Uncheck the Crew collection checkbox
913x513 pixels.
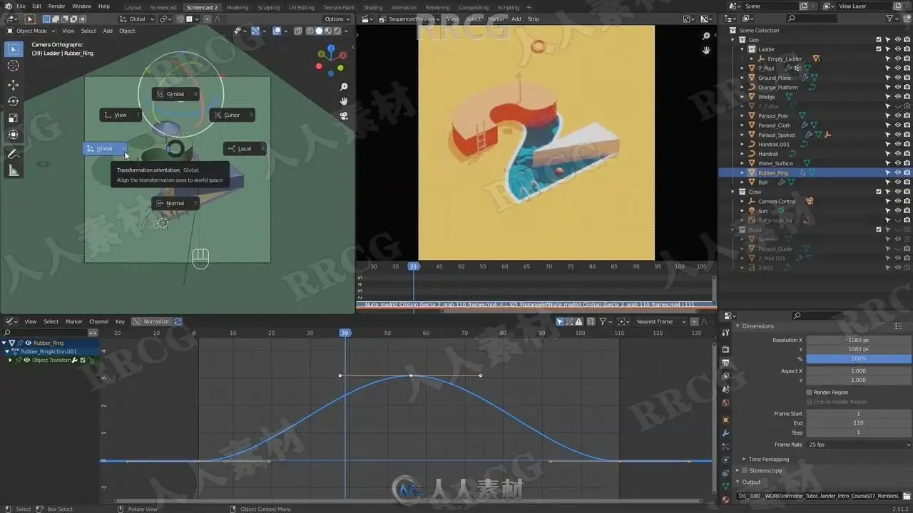coord(879,192)
